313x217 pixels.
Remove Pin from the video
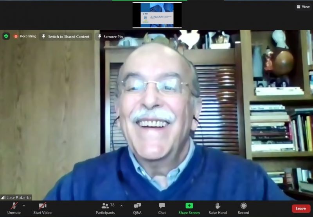[x=110, y=37]
